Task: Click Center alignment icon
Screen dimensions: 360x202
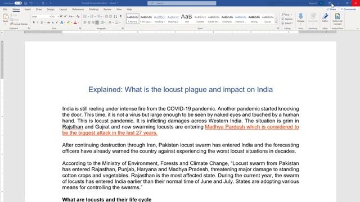Action: (89, 22)
